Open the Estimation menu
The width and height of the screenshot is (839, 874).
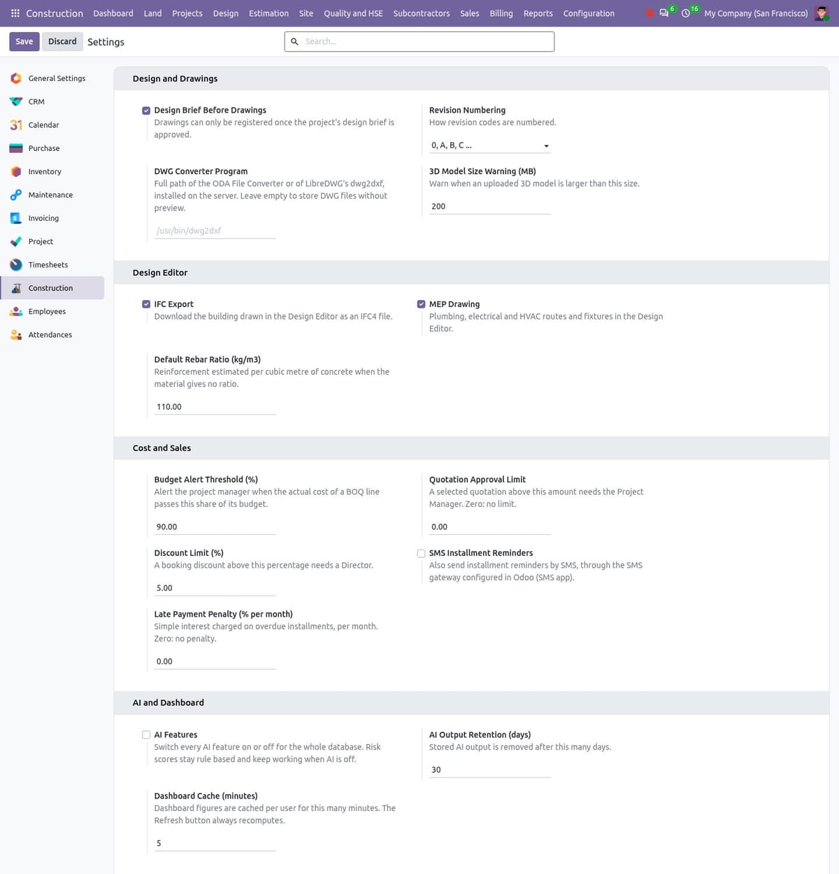(268, 13)
